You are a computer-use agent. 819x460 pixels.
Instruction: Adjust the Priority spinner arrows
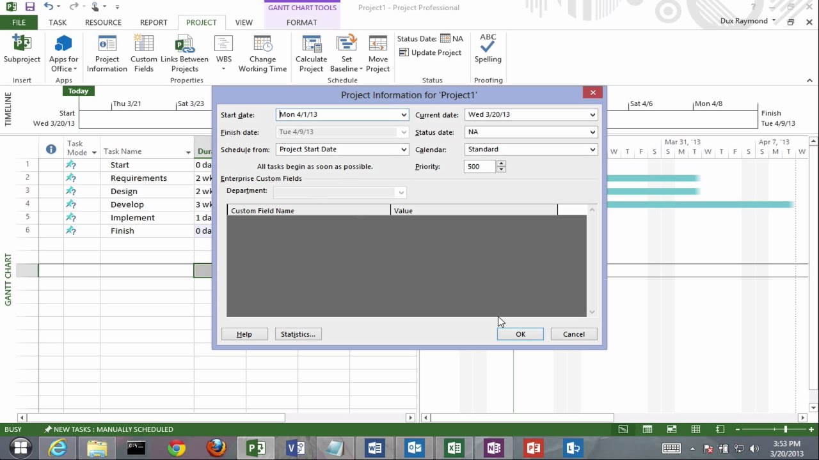click(501, 167)
